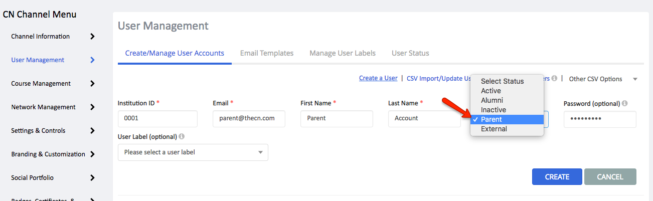Image resolution: width=653 pixels, height=201 pixels.
Task: Expand Channel Information chevron arrow
Action: pyautogui.click(x=92, y=36)
